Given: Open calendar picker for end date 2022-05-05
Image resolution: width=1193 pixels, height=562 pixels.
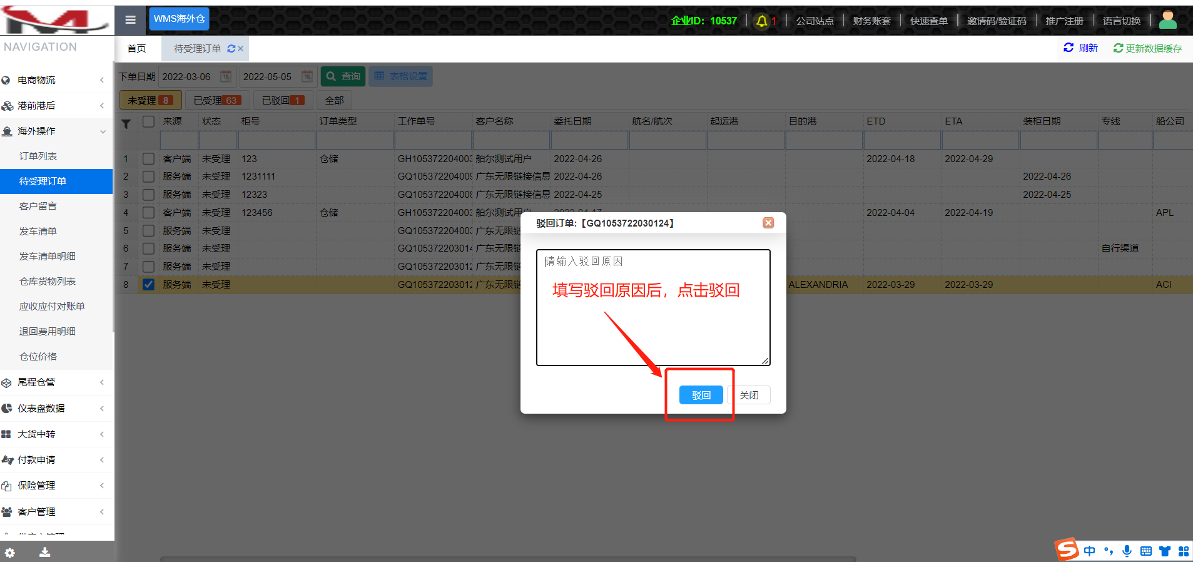Looking at the screenshot, I should [x=307, y=76].
